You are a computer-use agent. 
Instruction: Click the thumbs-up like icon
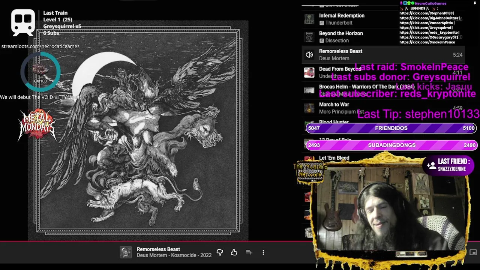click(x=234, y=252)
